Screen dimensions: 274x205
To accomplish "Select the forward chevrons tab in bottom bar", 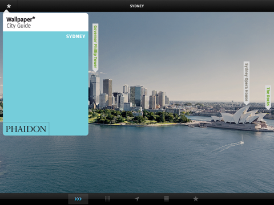I will click(78, 199).
